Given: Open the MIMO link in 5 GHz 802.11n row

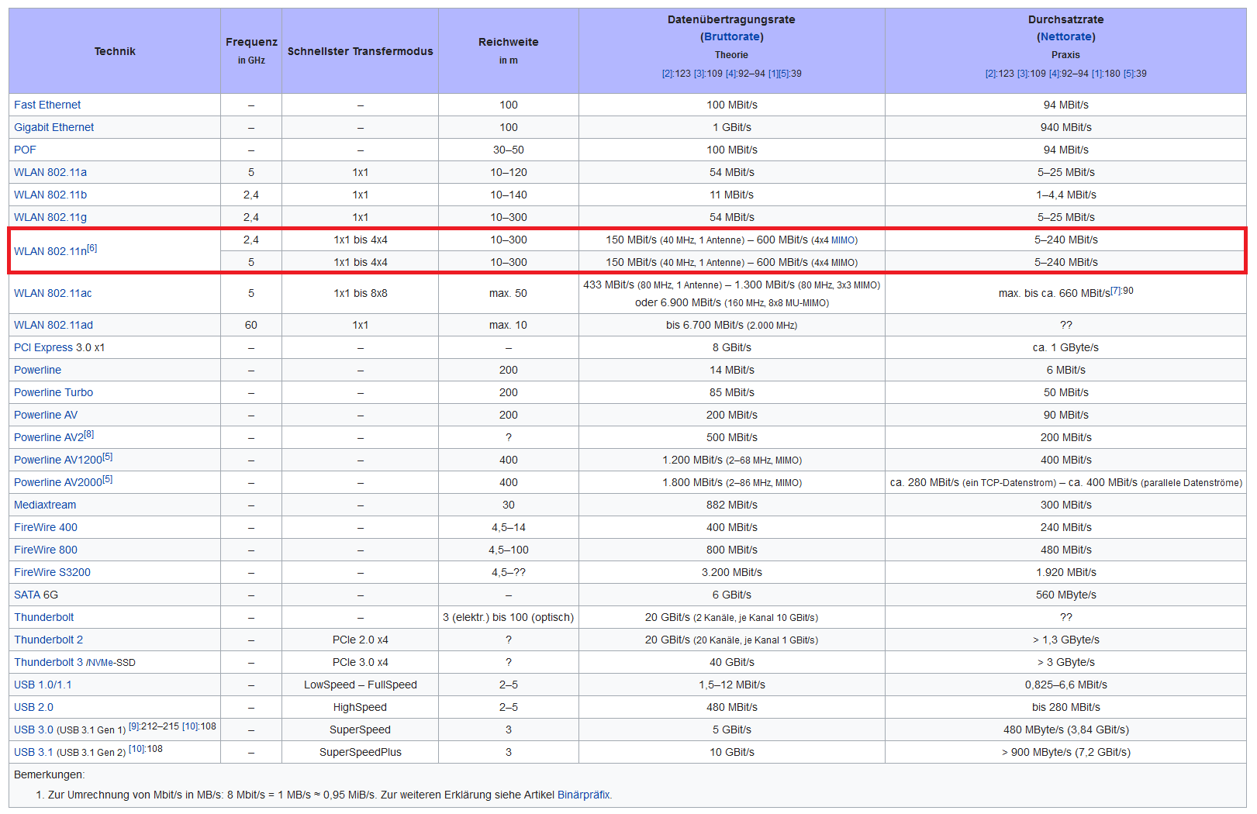Looking at the screenshot, I should tap(844, 263).
